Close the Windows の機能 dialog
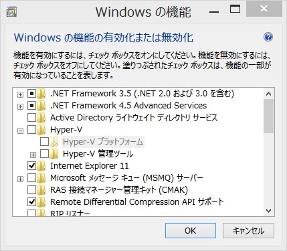The image size is (287, 251). coord(264,9)
